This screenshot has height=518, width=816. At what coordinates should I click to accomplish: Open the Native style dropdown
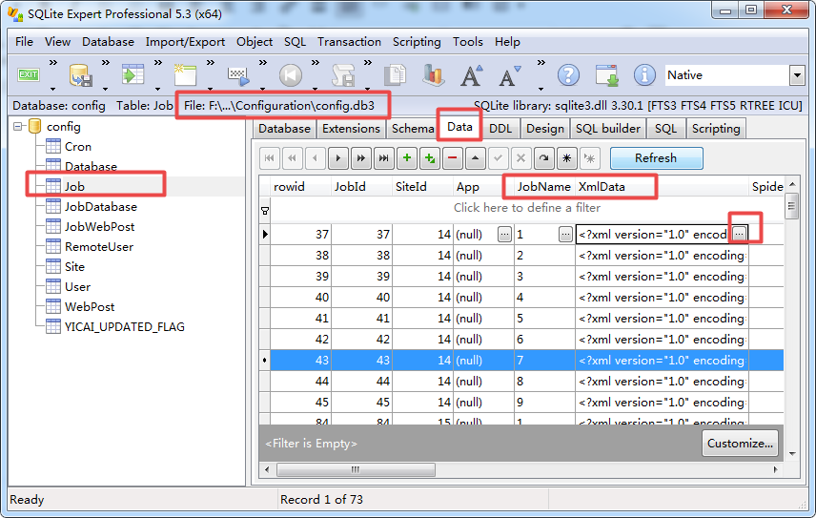pyautogui.click(x=796, y=75)
